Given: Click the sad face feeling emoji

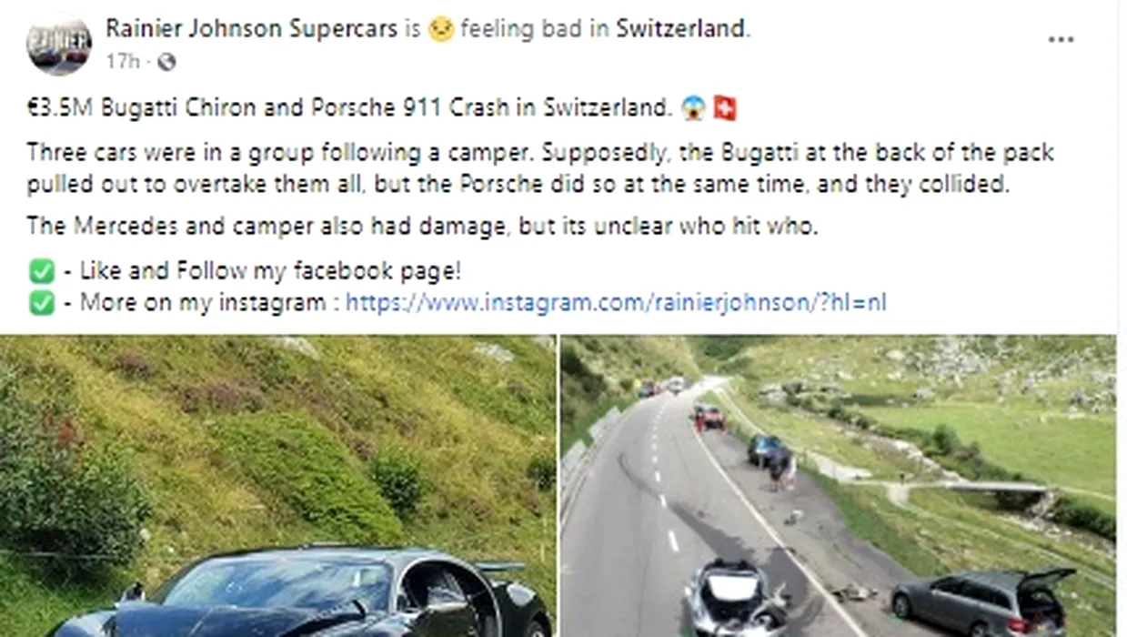Looking at the screenshot, I should 441,29.
